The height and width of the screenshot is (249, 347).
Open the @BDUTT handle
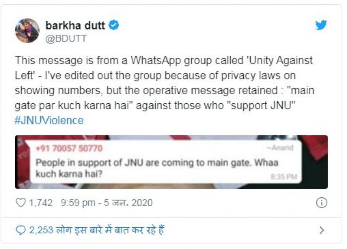click(66, 39)
